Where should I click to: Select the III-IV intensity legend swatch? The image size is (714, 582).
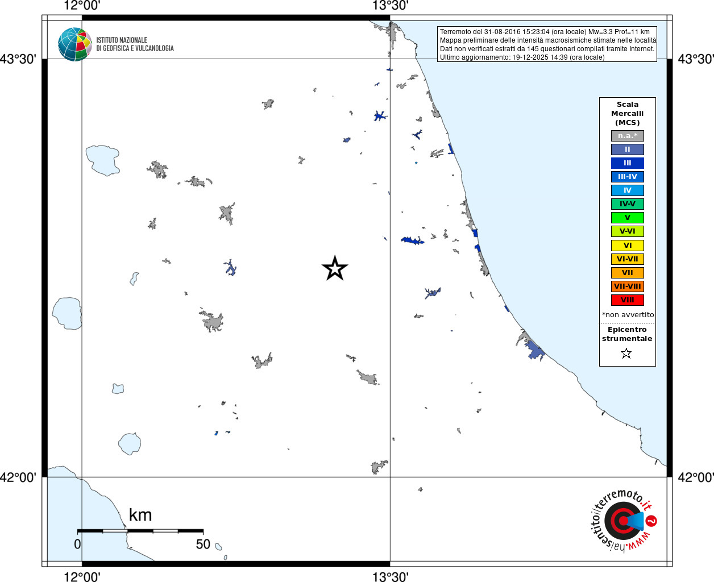click(x=628, y=177)
